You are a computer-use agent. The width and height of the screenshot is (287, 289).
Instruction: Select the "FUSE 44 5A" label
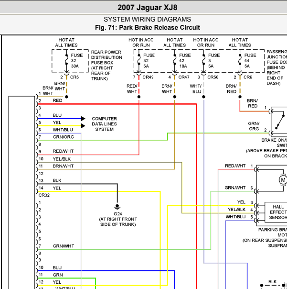pyautogui.click(x=250, y=61)
